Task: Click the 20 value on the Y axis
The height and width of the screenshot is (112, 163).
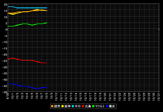Action: (x=6, y=5)
